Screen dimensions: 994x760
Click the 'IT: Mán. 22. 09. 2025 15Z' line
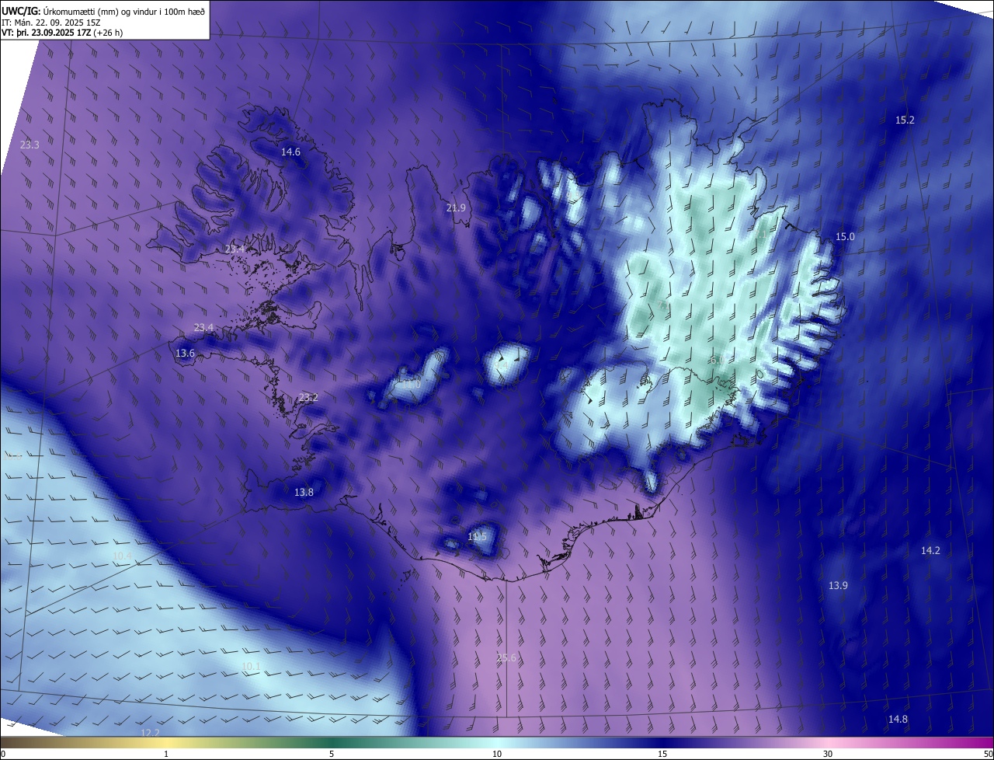click(51, 22)
